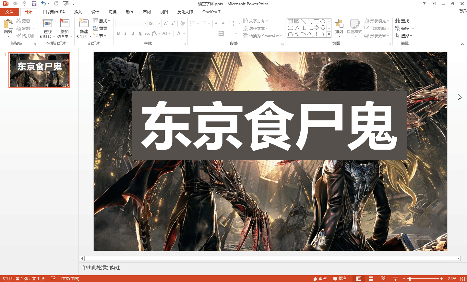The width and height of the screenshot is (467, 282).
Task: Switch to the Insert (插入) tab
Action: [78, 12]
